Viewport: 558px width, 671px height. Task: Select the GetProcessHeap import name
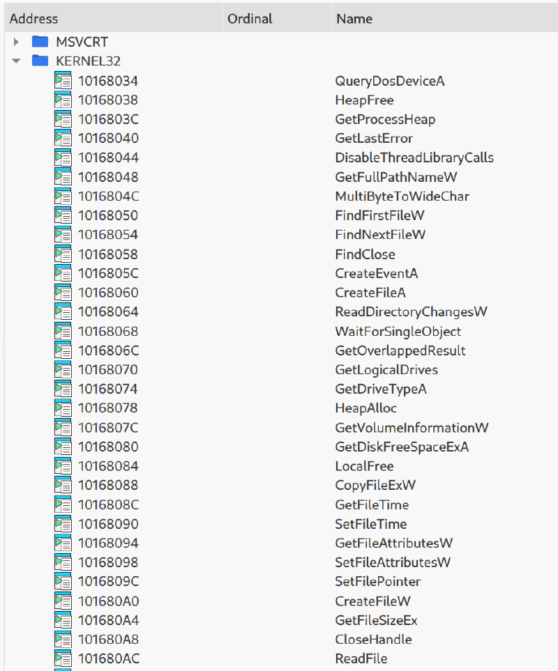pos(385,119)
